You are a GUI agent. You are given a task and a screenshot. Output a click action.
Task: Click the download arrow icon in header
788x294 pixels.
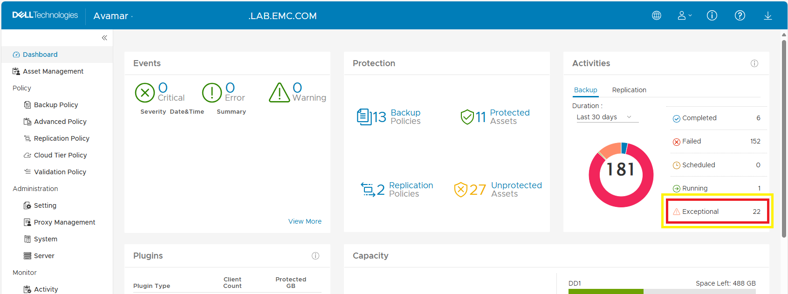[x=768, y=15]
